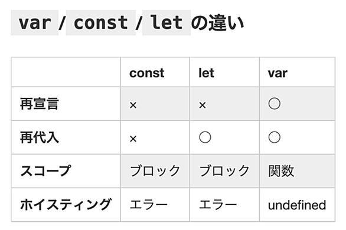Click the 'var' code word in heading

coord(35,22)
